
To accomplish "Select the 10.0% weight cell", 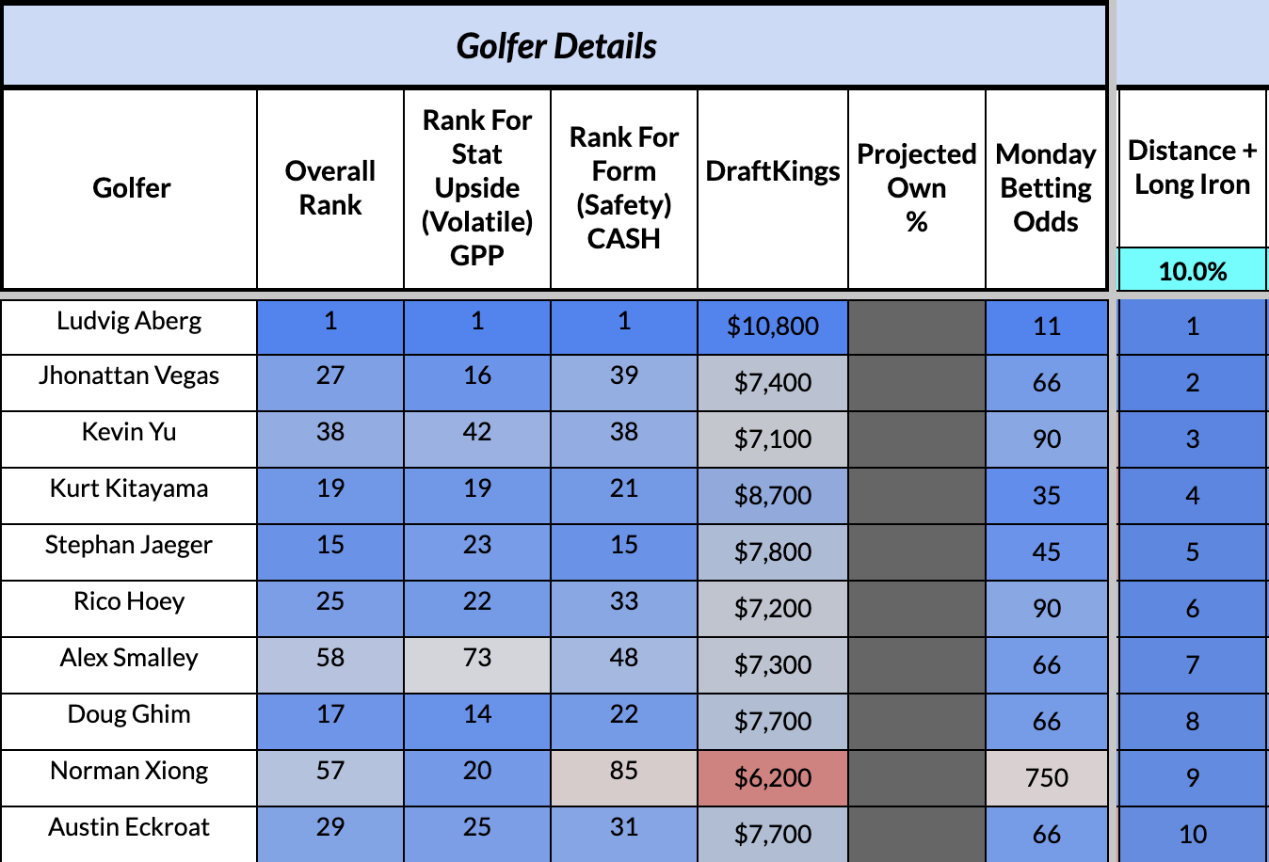I will pyautogui.click(x=1192, y=271).
